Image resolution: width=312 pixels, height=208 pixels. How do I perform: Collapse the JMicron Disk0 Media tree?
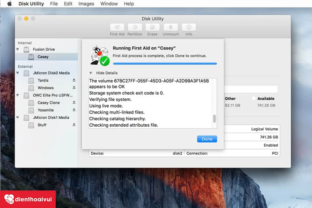click(18, 73)
